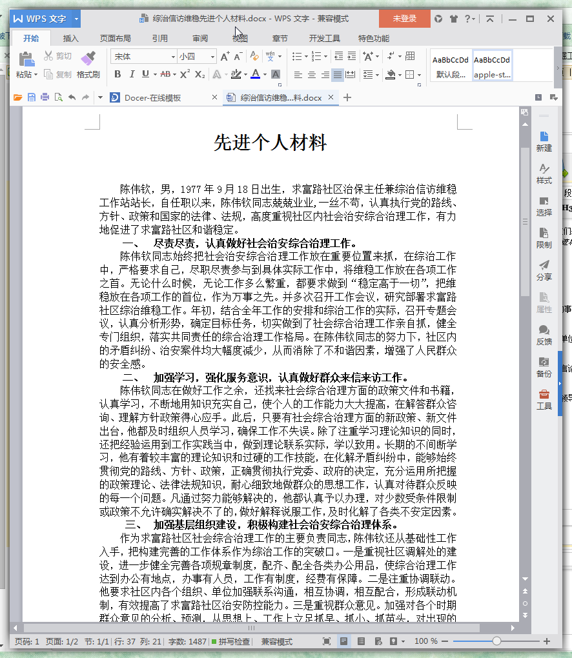The image size is (572, 658).
Task: Open the WPS 文字 application menu arrow
Action: click(x=76, y=19)
